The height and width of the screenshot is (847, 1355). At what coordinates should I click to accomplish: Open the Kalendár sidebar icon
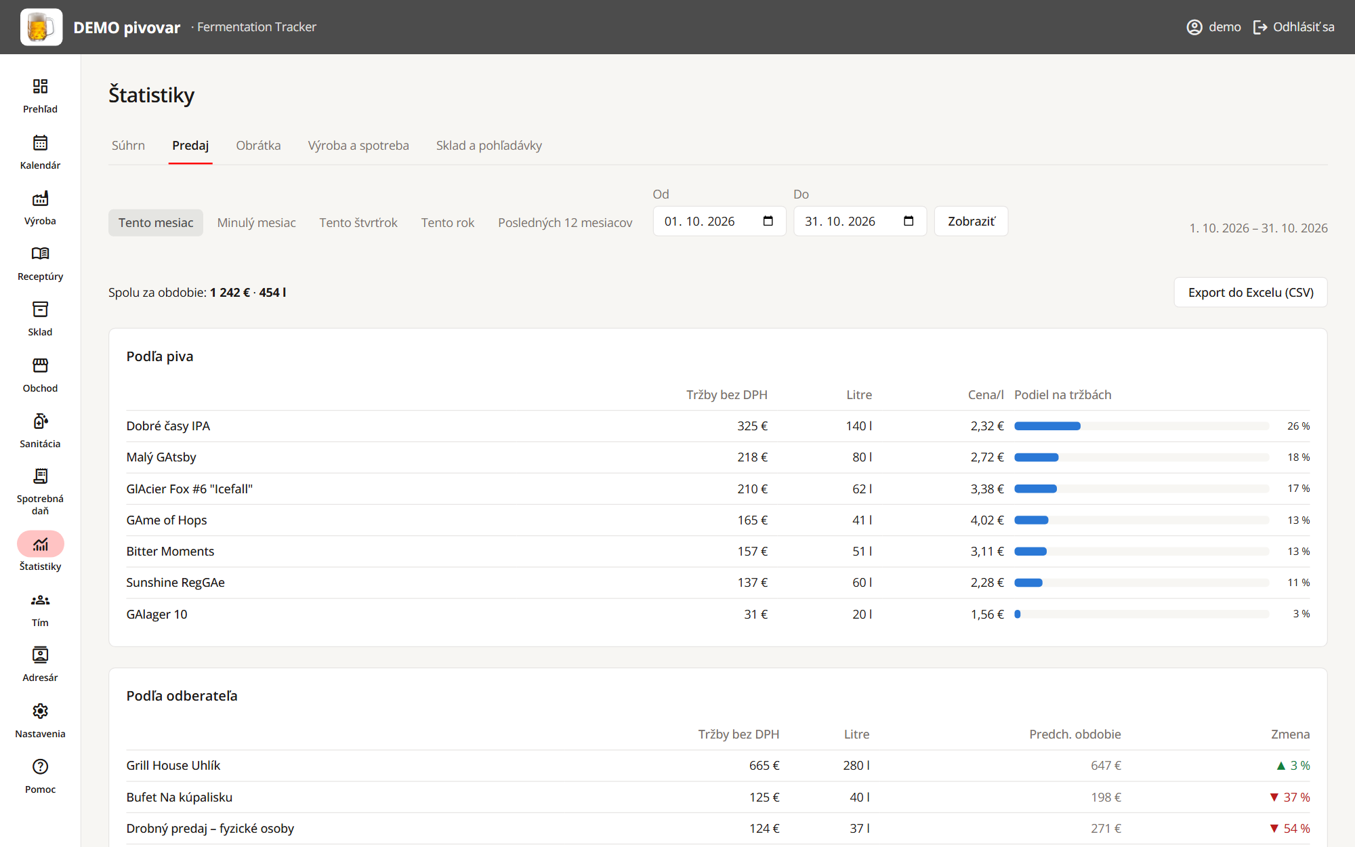pos(40,142)
